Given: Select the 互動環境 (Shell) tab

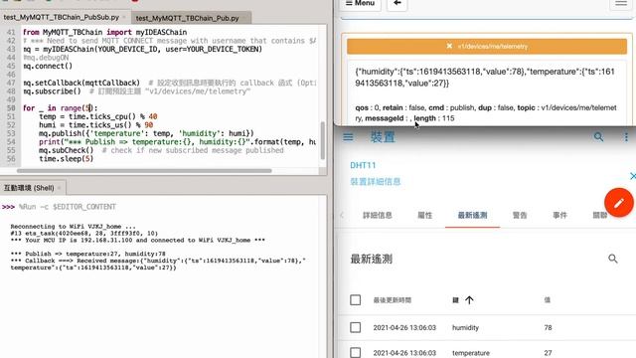Looking at the screenshot, I should tap(29, 188).
